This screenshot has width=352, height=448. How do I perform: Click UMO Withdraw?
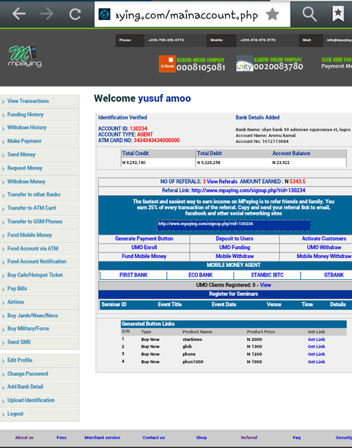(324, 248)
